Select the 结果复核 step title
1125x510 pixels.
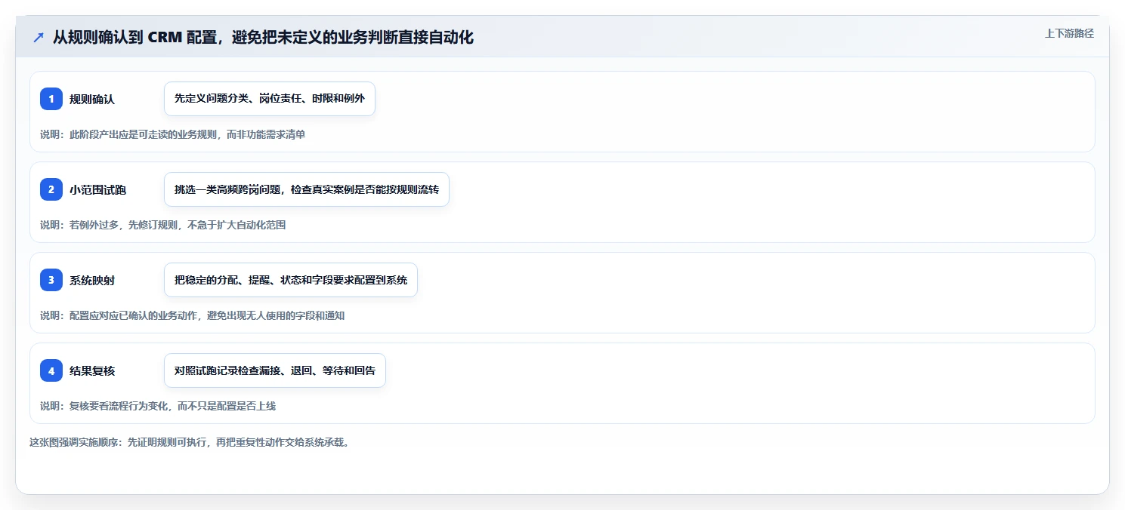(x=92, y=370)
